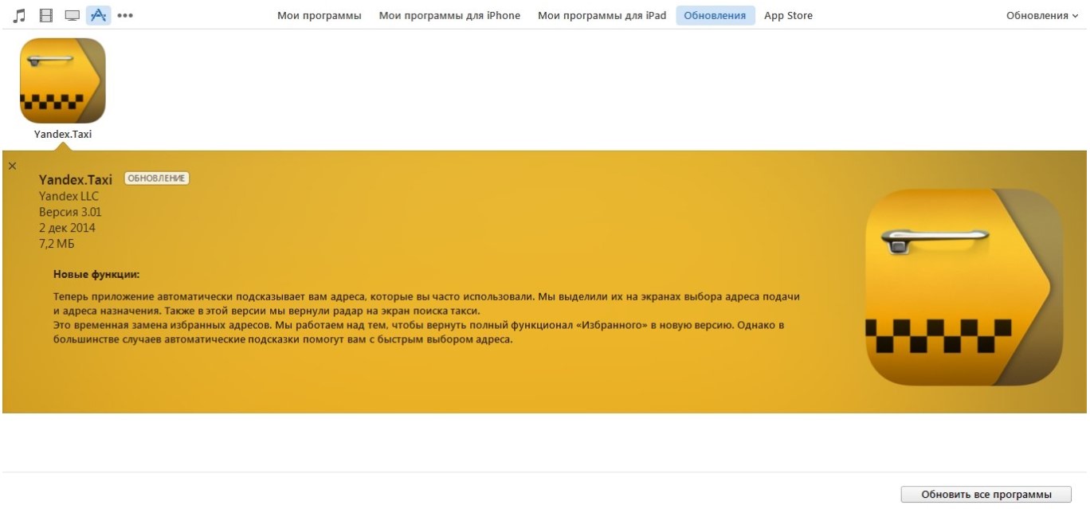The height and width of the screenshot is (509, 1090).
Task: Expand the Обновления dropdown at top right
Action: pyautogui.click(x=1041, y=16)
